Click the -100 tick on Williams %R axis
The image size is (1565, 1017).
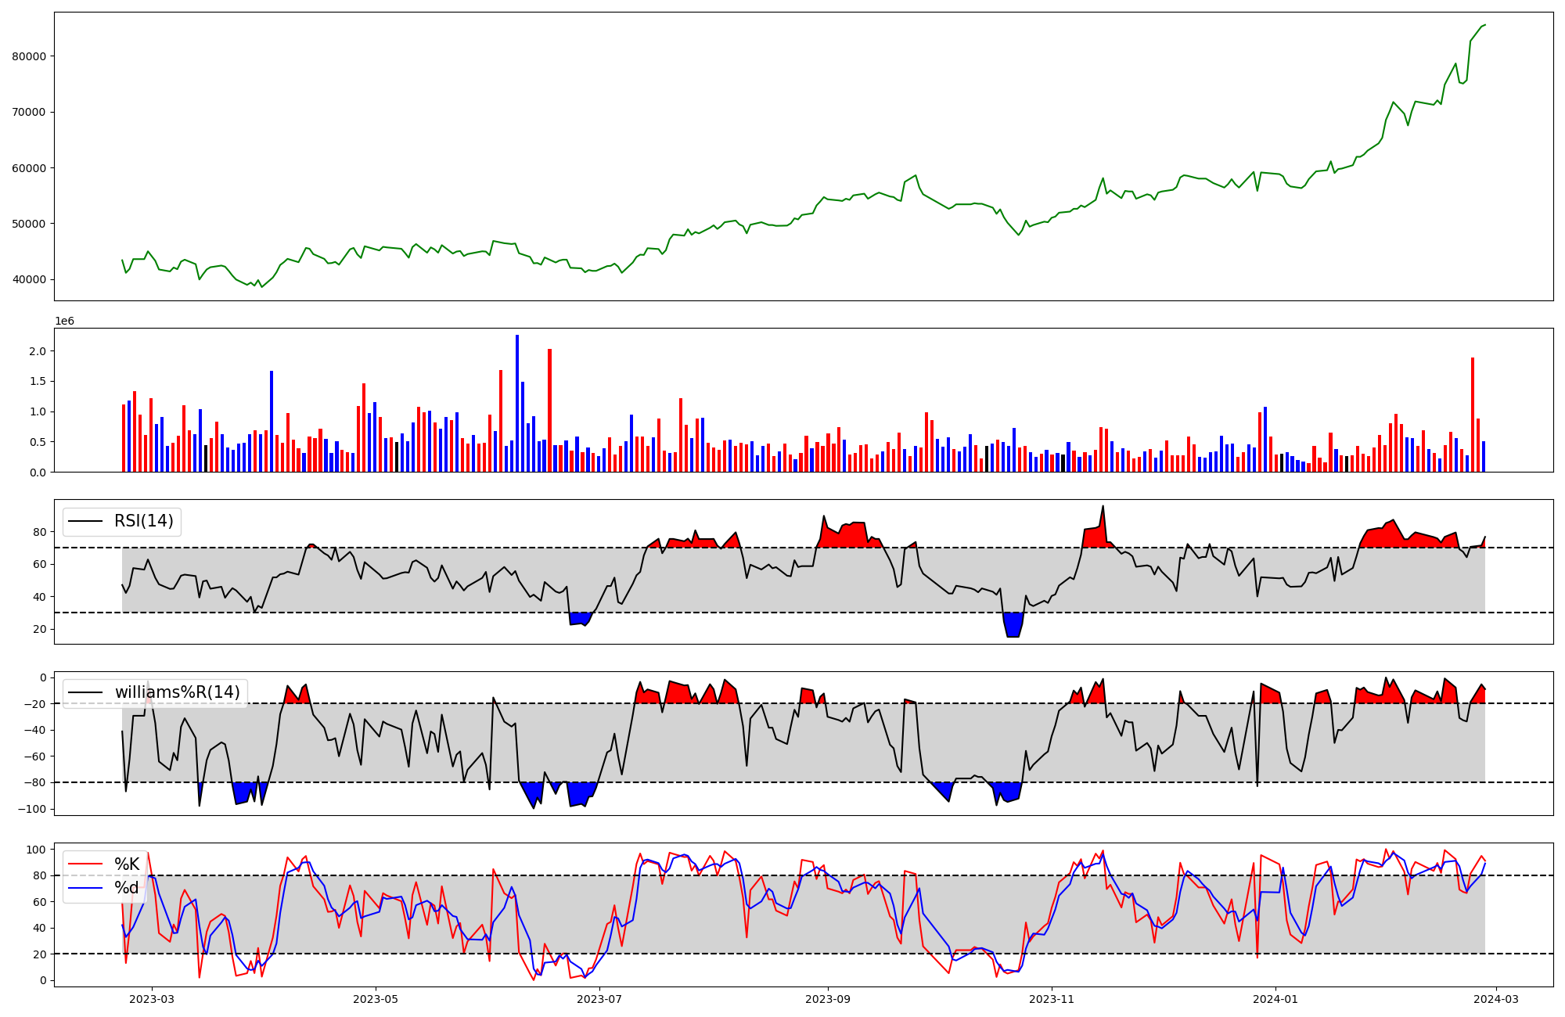click(x=33, y=809)
